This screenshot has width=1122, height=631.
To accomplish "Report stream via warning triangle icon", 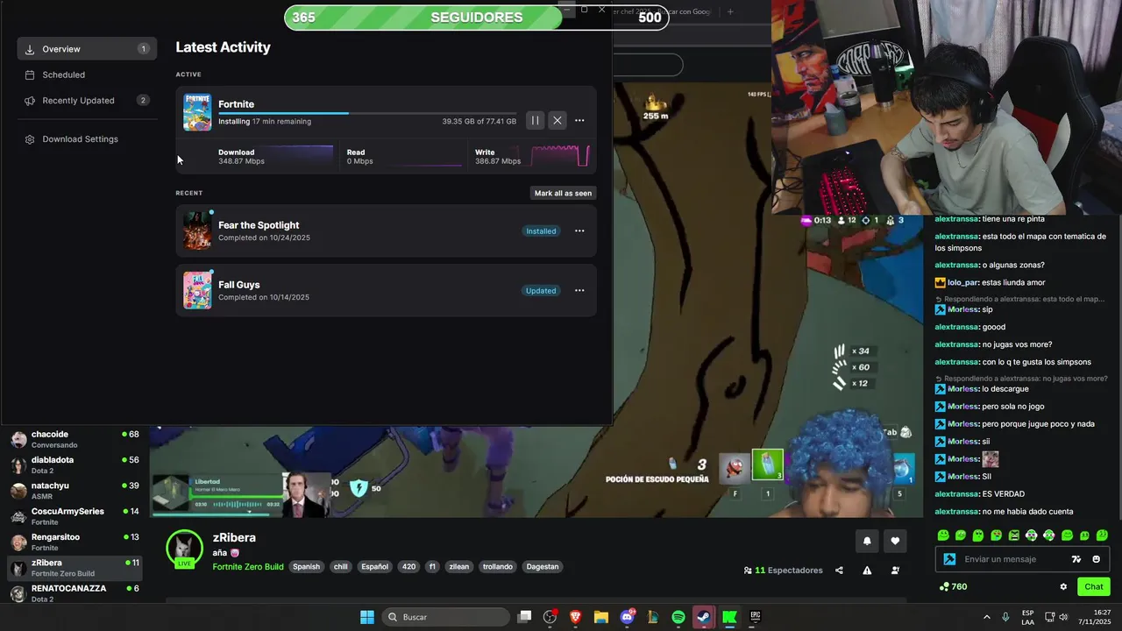I will 867,571.
